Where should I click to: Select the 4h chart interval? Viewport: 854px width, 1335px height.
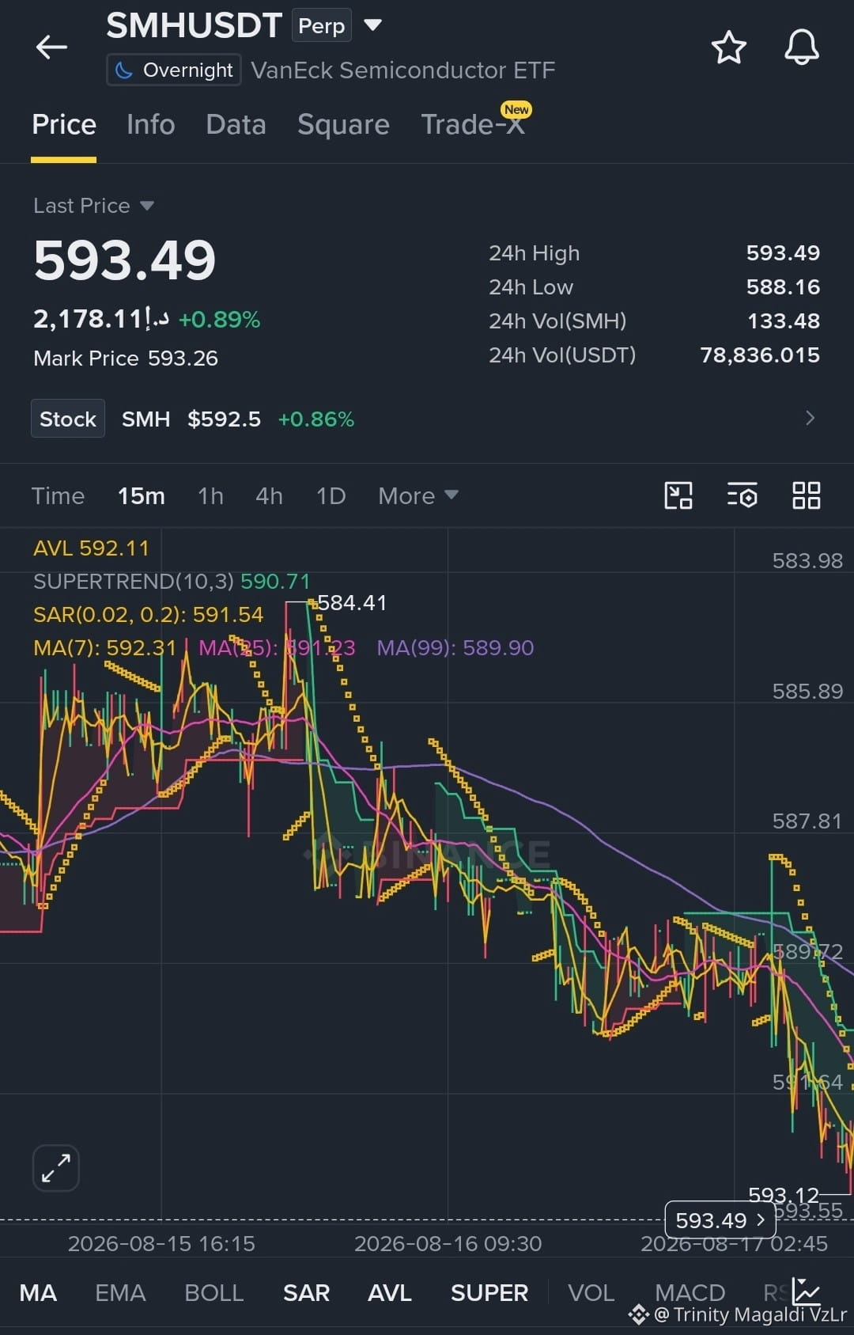click(269, 495)
